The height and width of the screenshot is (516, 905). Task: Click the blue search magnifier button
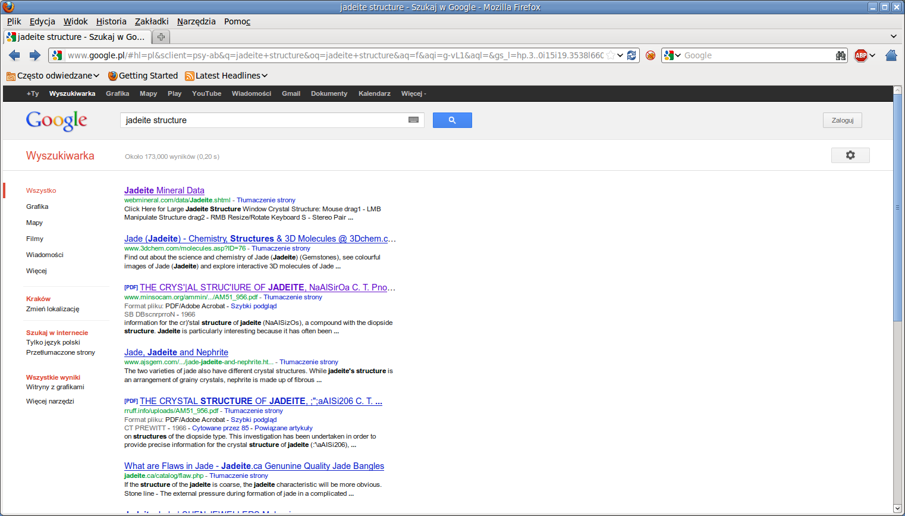(452, 120)
